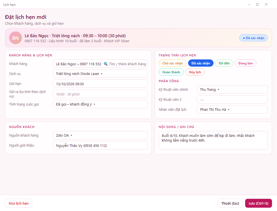The height and width of the screenshot is (211, 277).
Task: Click the Đã xác nhận badge in header card
Action: [253, 38]
